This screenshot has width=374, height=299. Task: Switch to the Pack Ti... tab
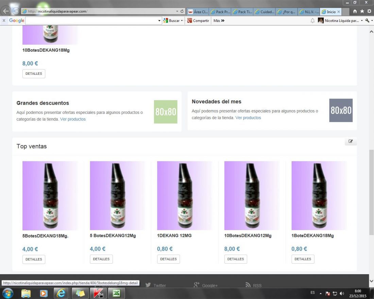(242, 12)
